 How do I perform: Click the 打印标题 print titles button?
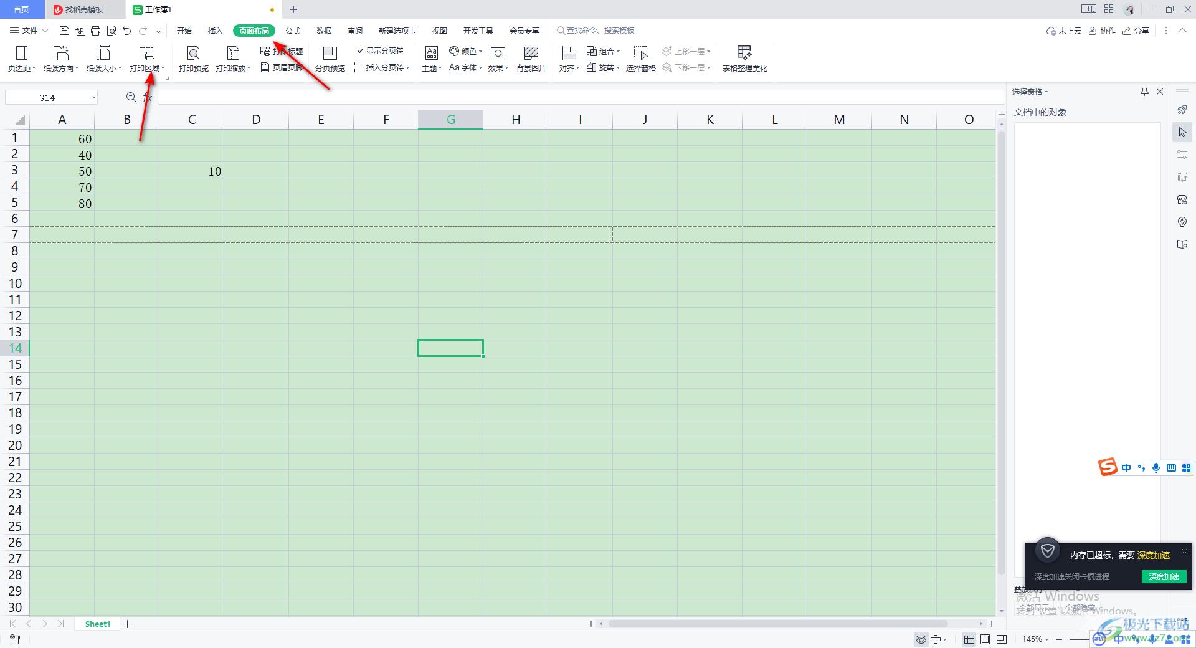click(x=282, y=51)
